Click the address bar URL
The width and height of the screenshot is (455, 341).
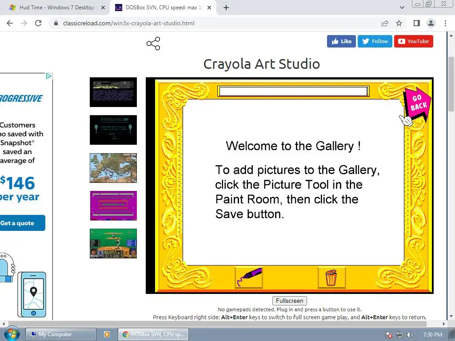click(x=129, y=23)
